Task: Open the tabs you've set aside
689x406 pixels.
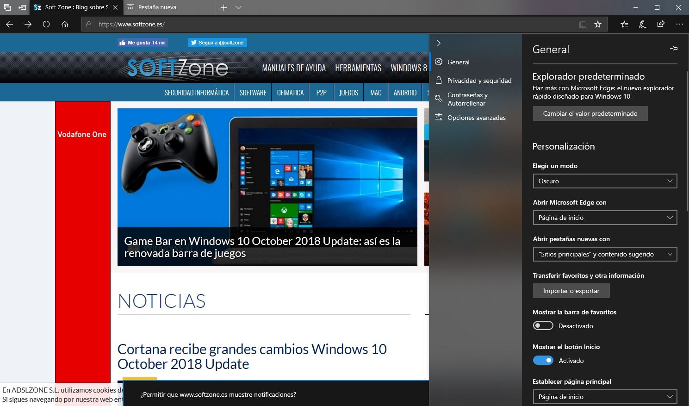Action: 7,7
